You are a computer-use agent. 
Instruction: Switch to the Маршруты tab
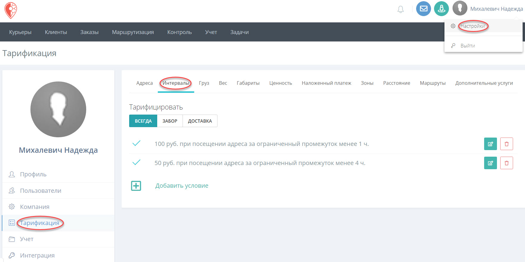(x=433, y=83)
